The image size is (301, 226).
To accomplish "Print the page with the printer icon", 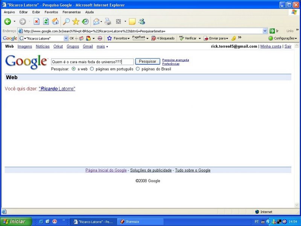I will (108, 21).
